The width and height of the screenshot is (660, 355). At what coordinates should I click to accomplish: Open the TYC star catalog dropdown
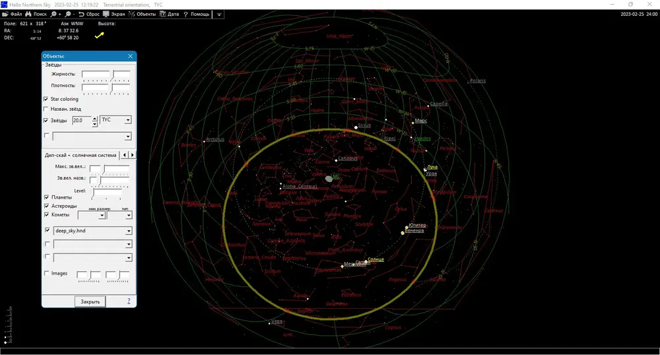click(115, 120)
